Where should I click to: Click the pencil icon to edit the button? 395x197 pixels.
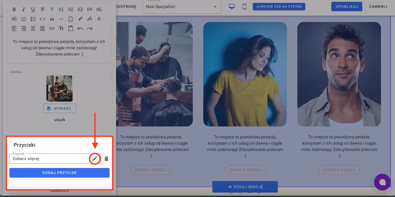(94, 159)
